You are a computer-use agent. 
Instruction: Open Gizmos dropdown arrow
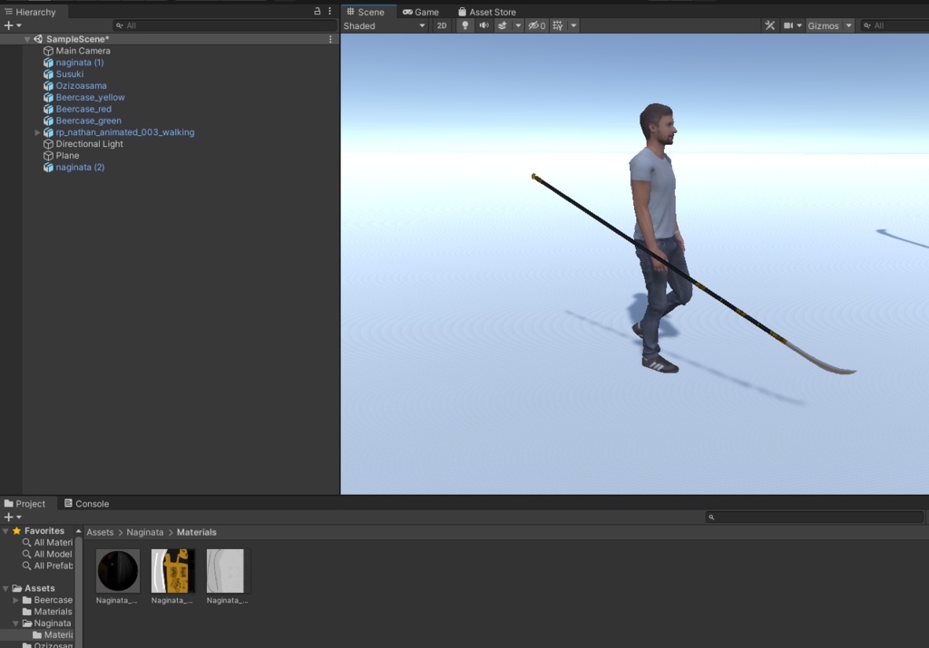click(x=849, y=25)
